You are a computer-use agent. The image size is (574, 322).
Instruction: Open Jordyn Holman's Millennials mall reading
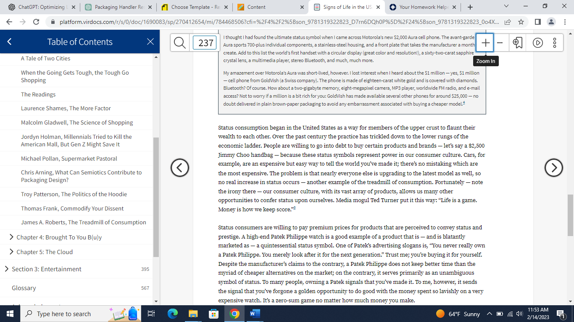pos(76,140)
